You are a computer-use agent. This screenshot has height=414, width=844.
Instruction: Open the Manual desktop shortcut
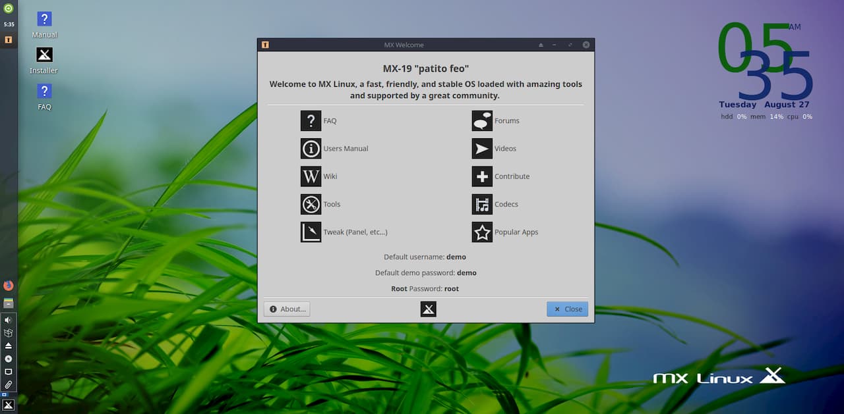44,24
